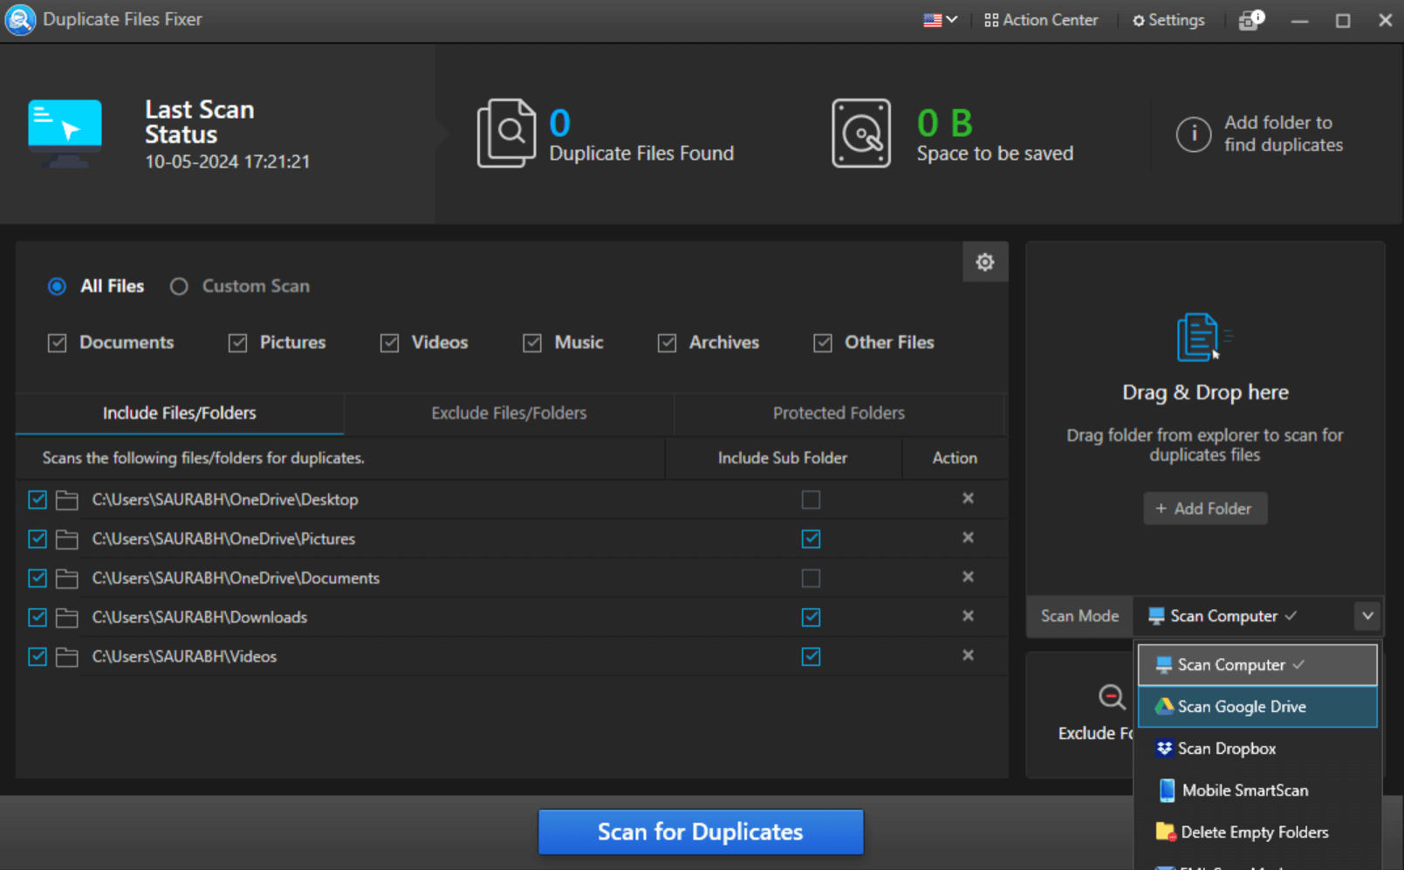Click folder icon of Downloads row
This screenshot has width=1404, height=870.
pyautogui.click(x=67, y=618)
